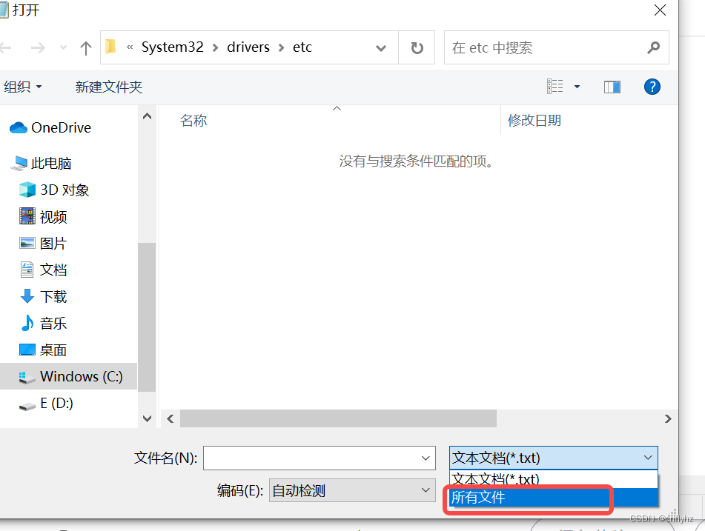
Task: Click the 桌面 monitor icon
Action: (x=27, y=350)
